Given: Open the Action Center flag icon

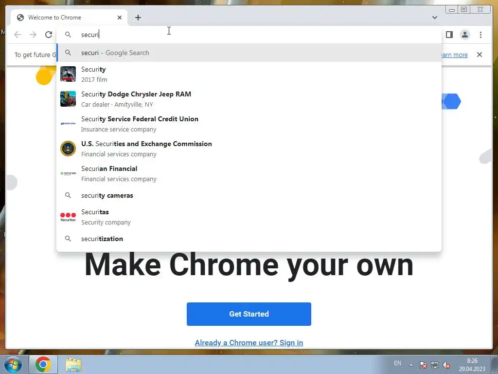Looking at the screenshot, I should pos(423,365).
